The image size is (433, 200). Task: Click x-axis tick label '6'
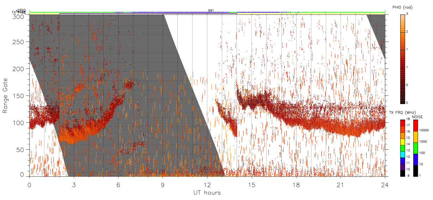[118, 184]
